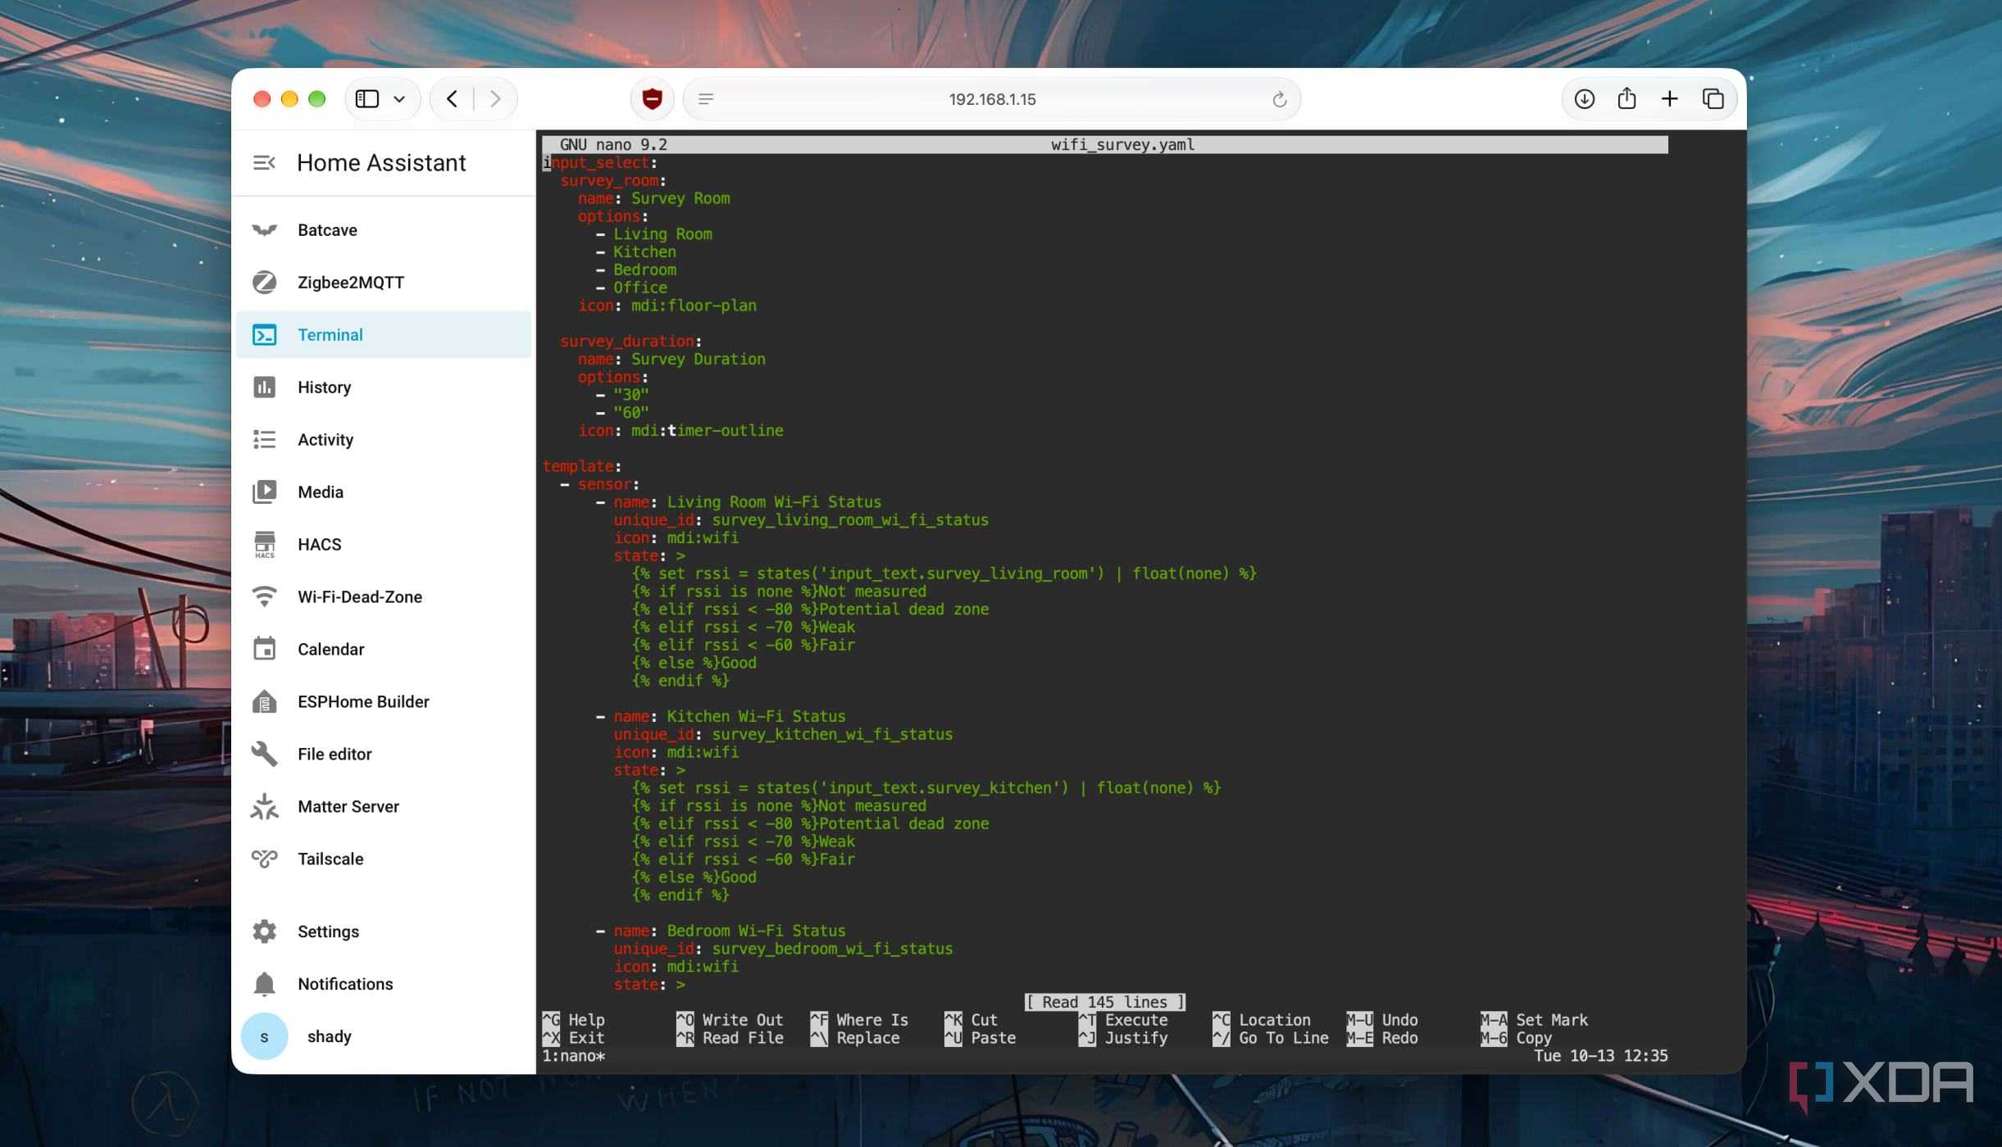The height and width of the screenshot is (1147, 2002).
Task: Select the Calendar sidebar item
Action: [x=384, y=650]
